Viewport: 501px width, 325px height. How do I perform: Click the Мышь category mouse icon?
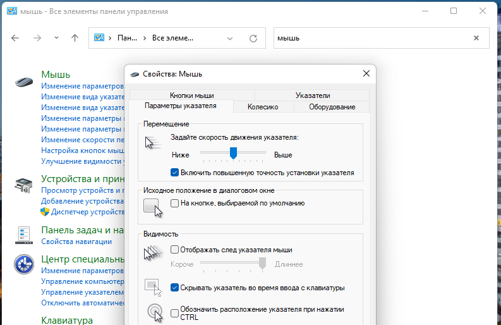(x=23, y=80)
